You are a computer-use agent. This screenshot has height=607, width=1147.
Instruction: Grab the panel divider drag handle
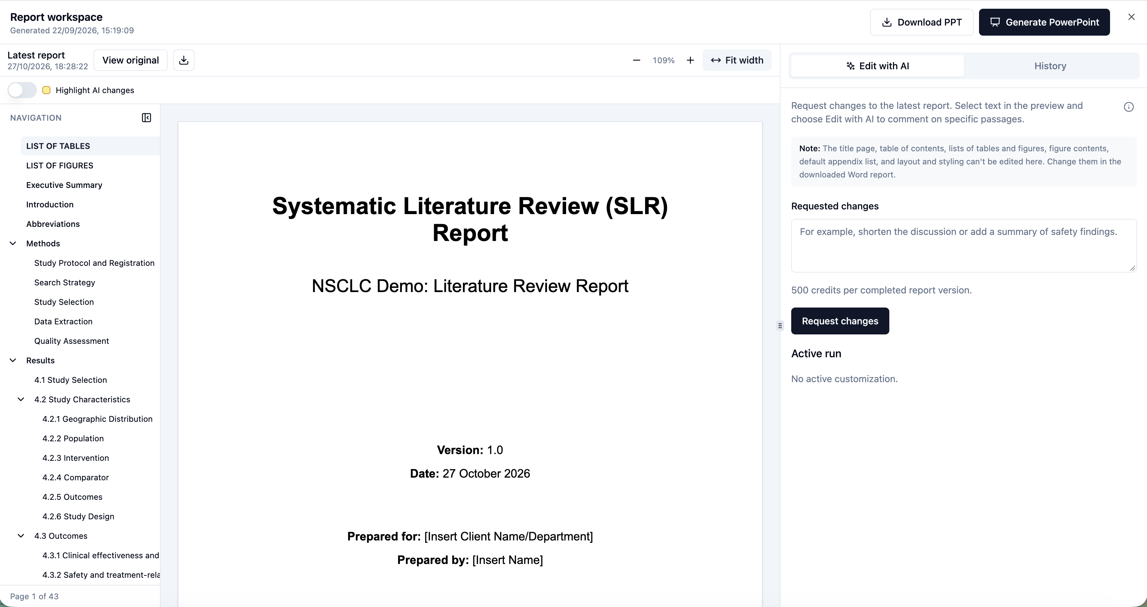[x=780, y=326]
